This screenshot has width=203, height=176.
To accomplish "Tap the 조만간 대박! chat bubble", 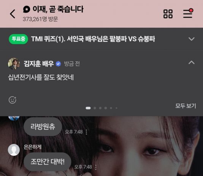I will pyautogui.click(x=48, y=162).
